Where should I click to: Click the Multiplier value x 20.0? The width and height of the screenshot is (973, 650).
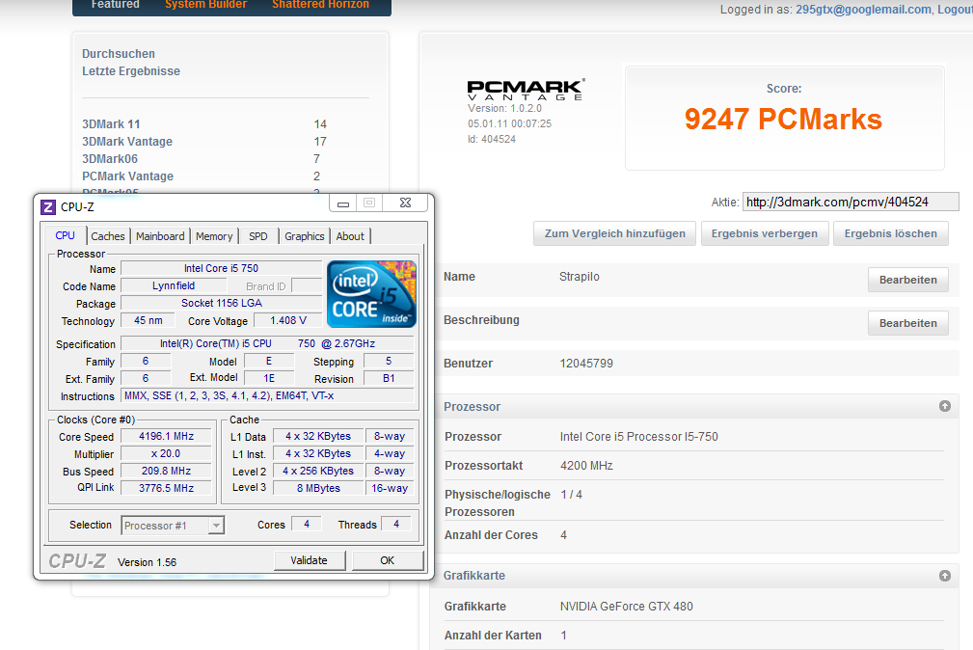pos(166,454)
